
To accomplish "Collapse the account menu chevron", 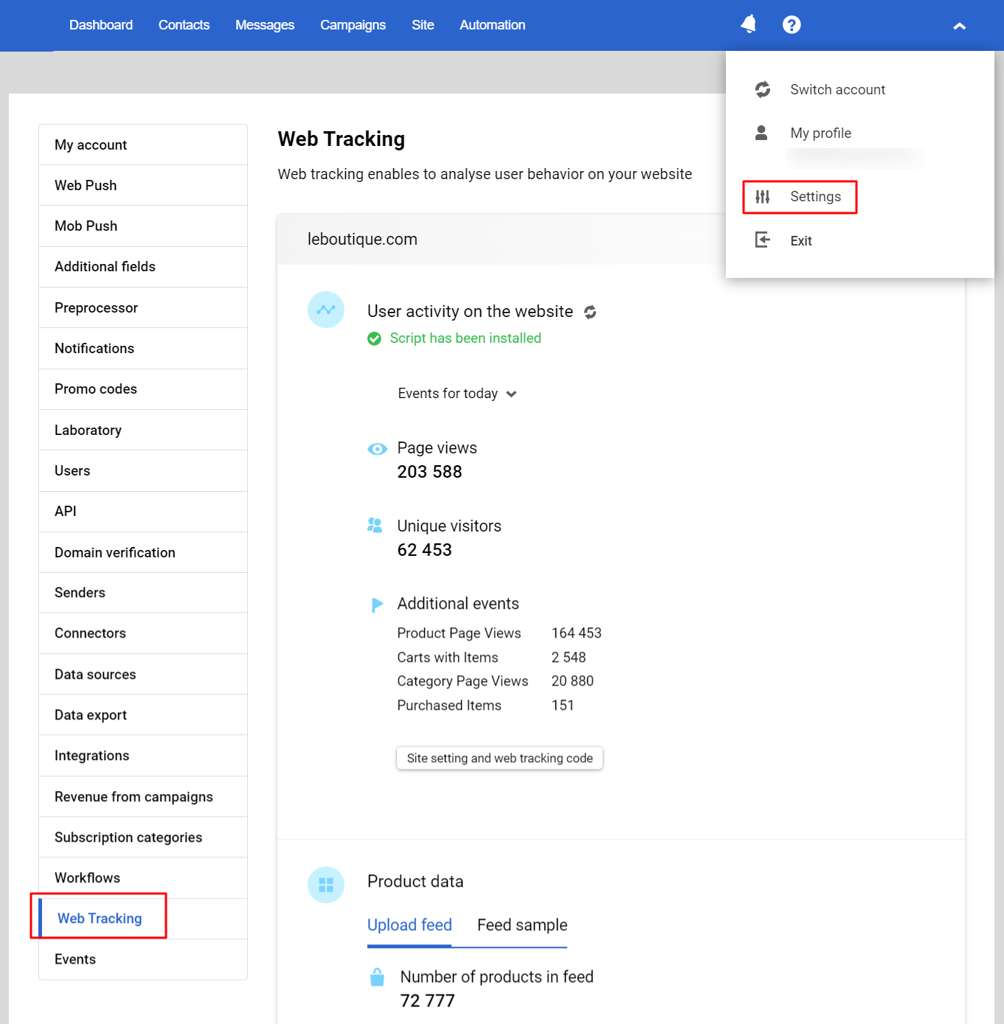I will (x=959, y=26).
